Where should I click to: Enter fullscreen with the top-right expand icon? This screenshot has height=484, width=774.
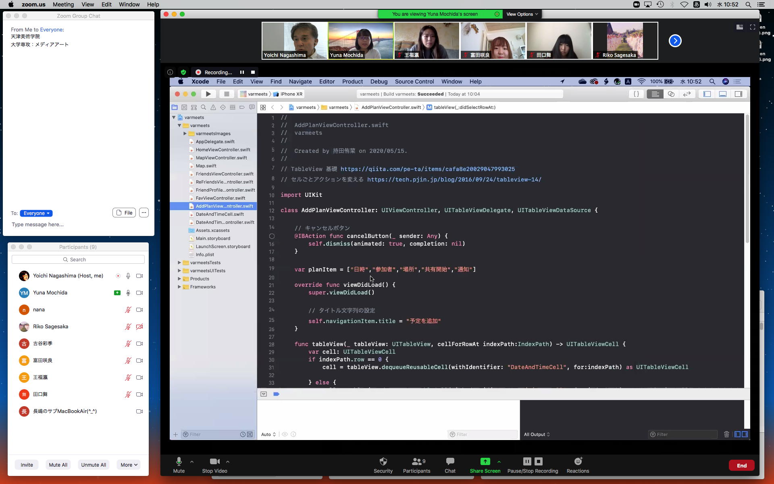752,27
